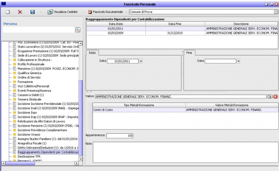
Task: Click the tree panel's vertical scrollbar
Action: (80, 114)
